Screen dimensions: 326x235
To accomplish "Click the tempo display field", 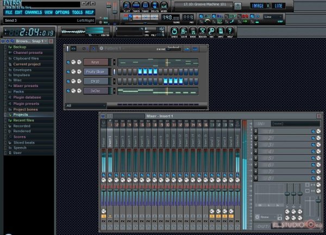I will click(x=171, y=18).
